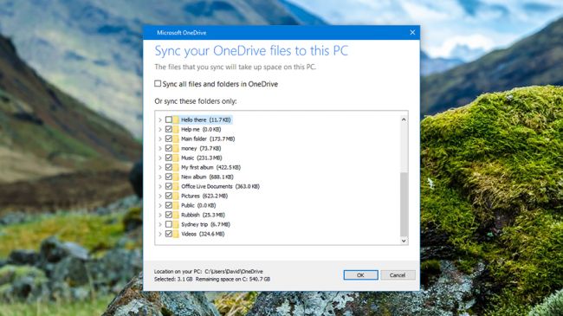The height and width of the screenshot is (316, 563).
Task: Select the Music (231.3 MB) label
Action: click(x=202, y=158)
